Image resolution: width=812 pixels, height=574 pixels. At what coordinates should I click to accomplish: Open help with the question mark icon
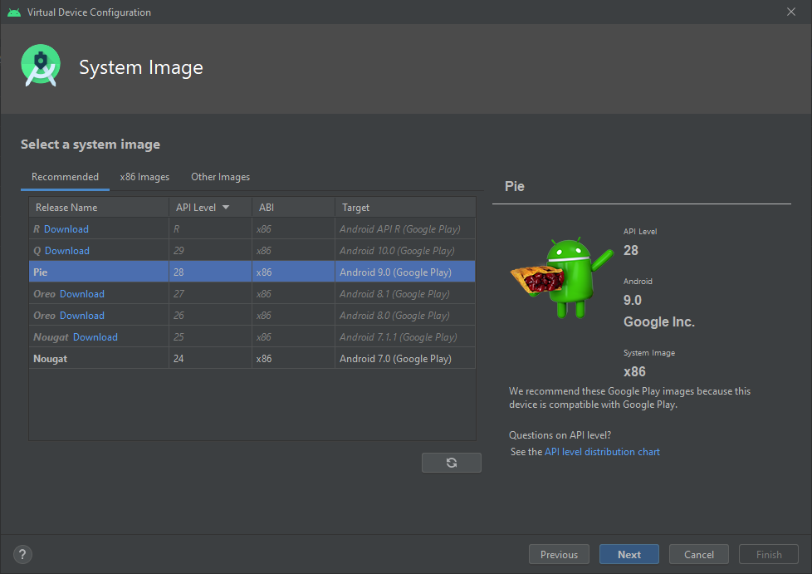[22, 554]
